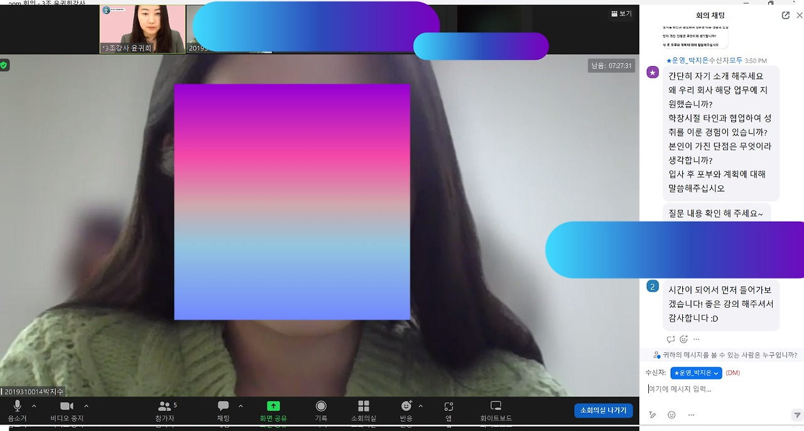The height and width of the screenshot is (431, 804).
Task: Click the text formatting pen icon in chat
Action: click(653, 415)
